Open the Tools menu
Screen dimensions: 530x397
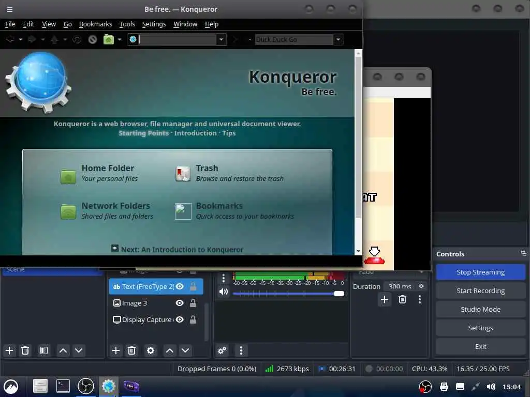pyautogui.click(x=127, y=24)
